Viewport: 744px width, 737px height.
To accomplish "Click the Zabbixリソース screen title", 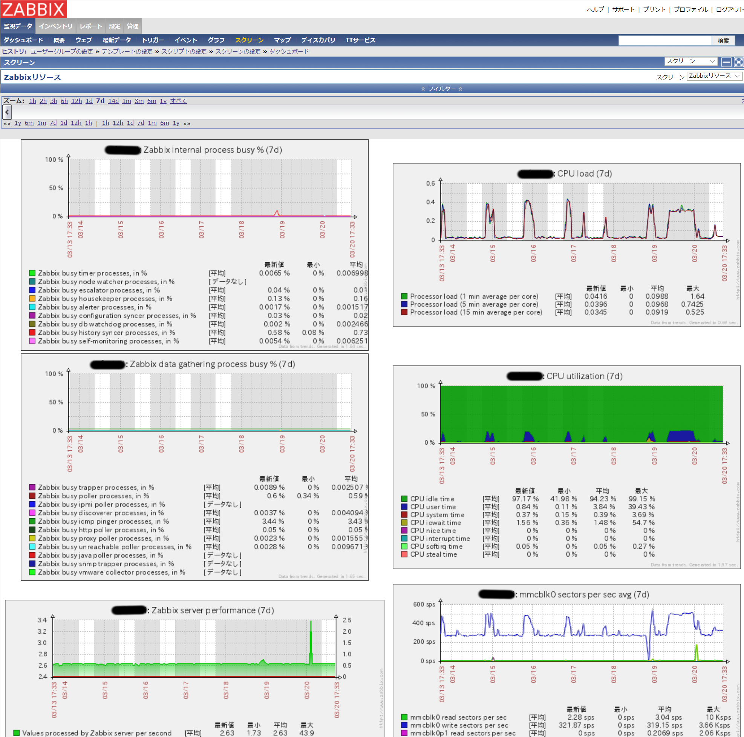I will click(x=32, y=77).
